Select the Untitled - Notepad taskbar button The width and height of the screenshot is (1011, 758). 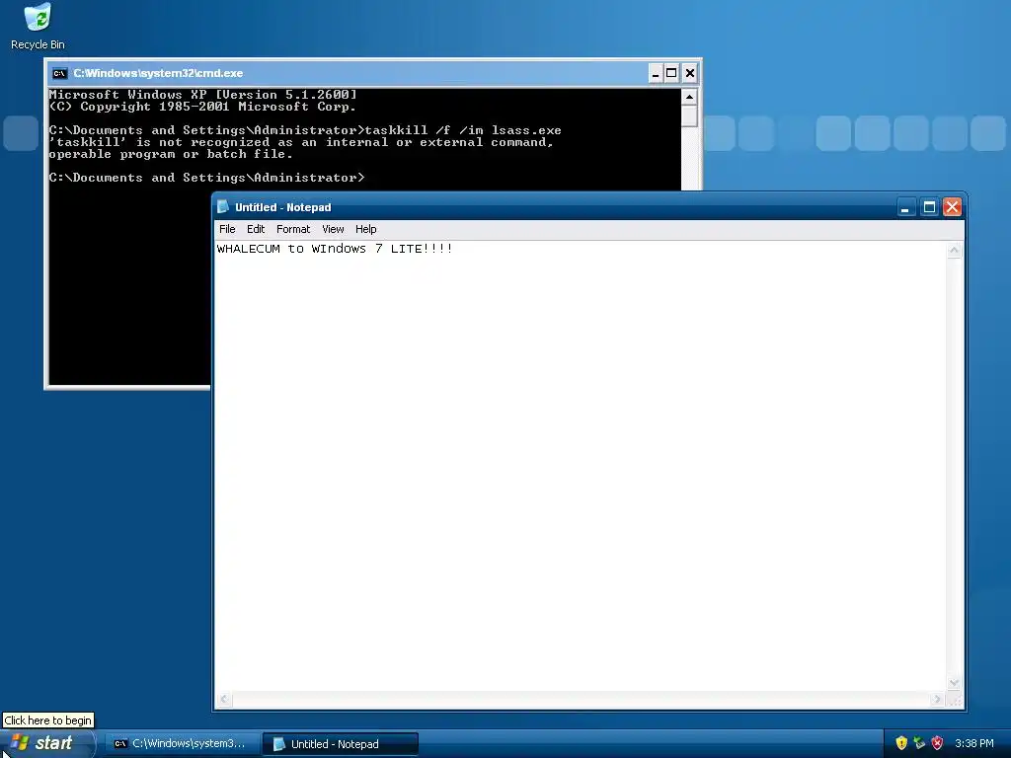(341, 744)
